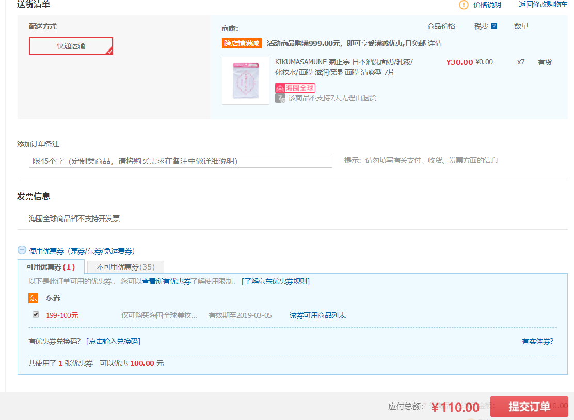Submit order with 提交订单 button
This screenshot has width=574, height=420.
pos(529,407)
